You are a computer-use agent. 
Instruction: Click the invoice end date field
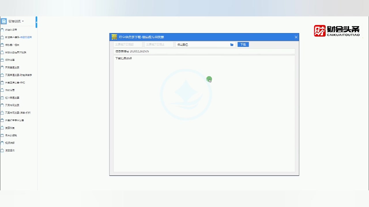pos(159,45)
